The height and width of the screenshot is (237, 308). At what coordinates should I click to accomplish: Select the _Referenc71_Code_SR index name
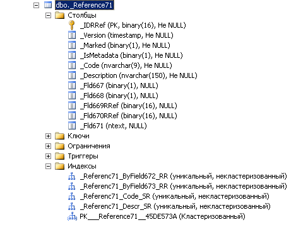pos(175,196)
